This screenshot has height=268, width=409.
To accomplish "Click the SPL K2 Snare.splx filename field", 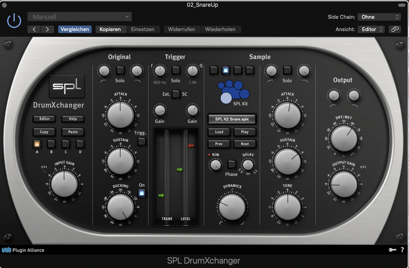I will point(231,119).
